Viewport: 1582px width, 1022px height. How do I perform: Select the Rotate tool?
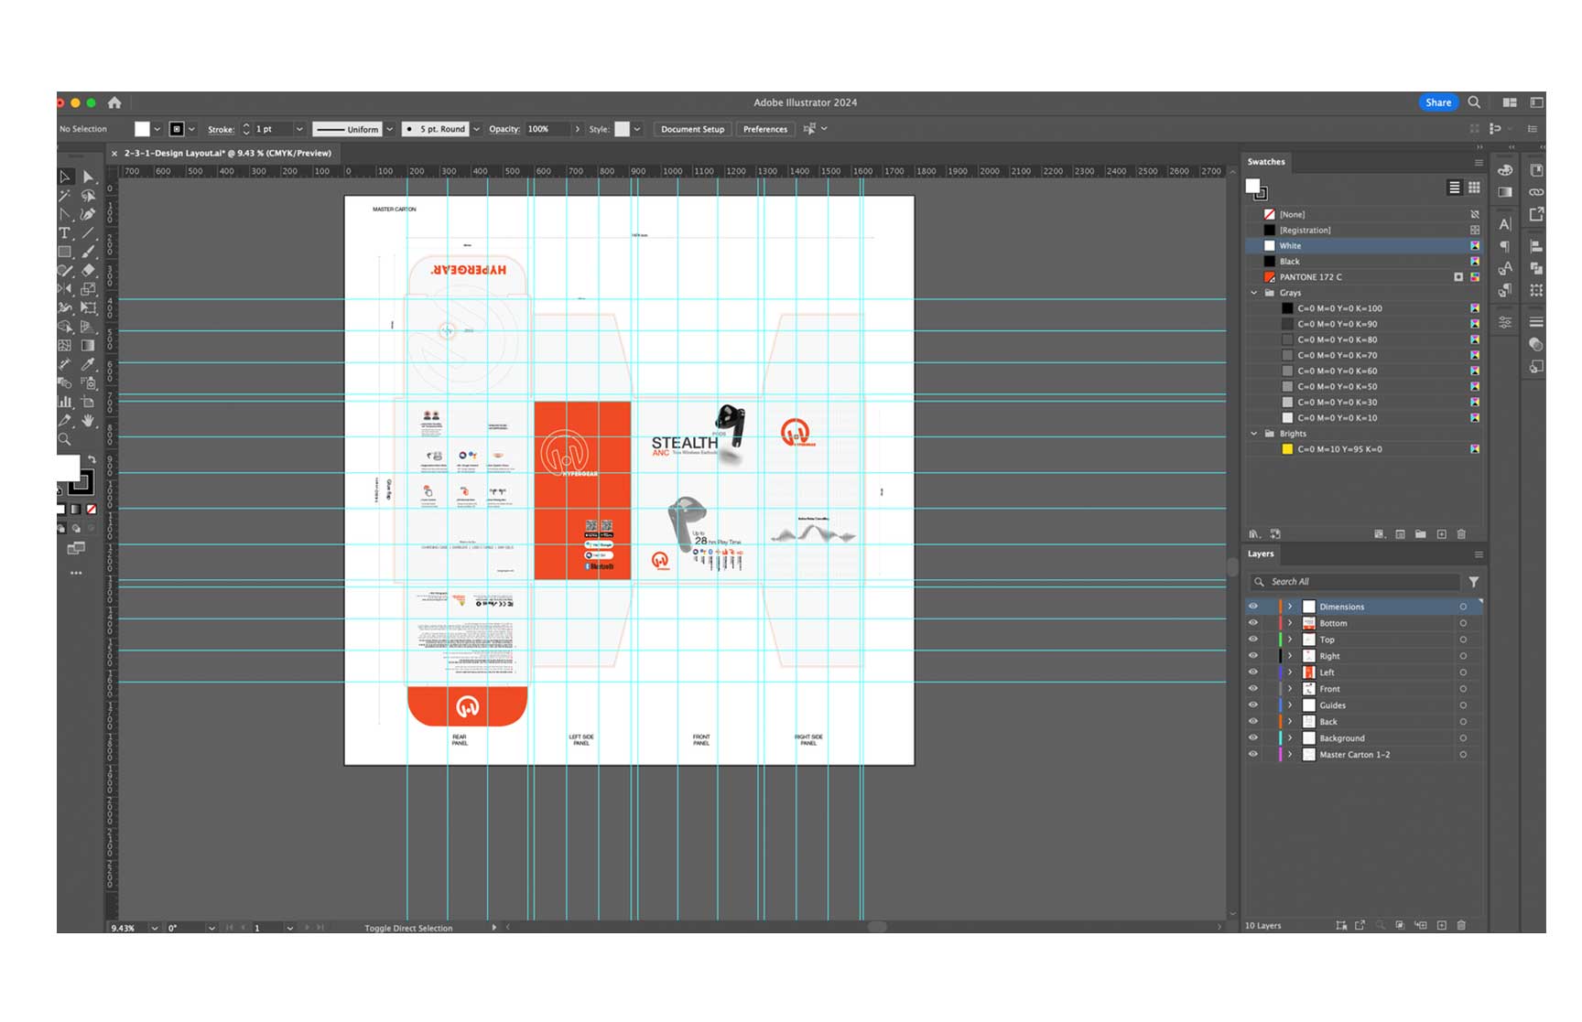(66, 288)
